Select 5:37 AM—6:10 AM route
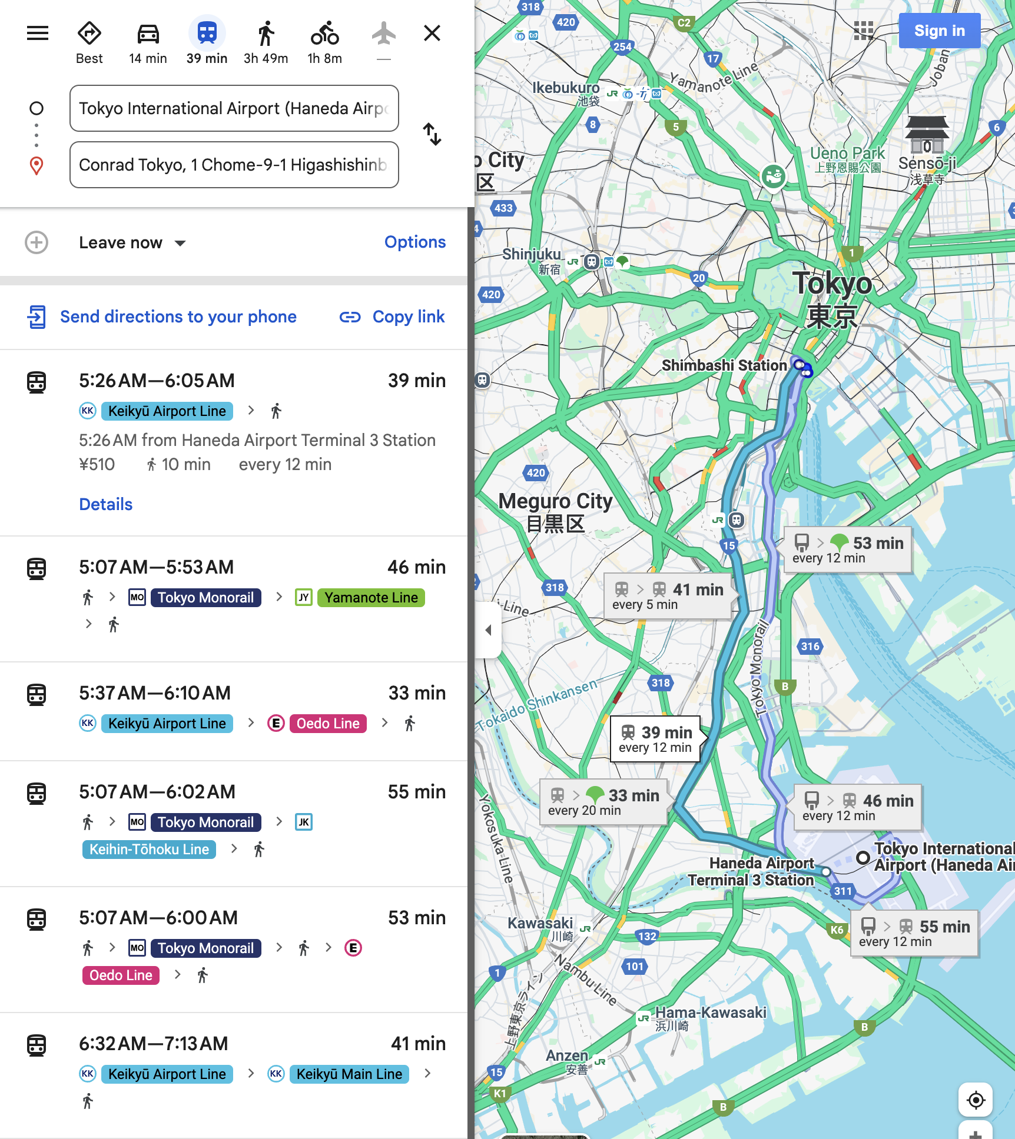This screenshot has width=1015, height=1139. click(x=234, y=711)
